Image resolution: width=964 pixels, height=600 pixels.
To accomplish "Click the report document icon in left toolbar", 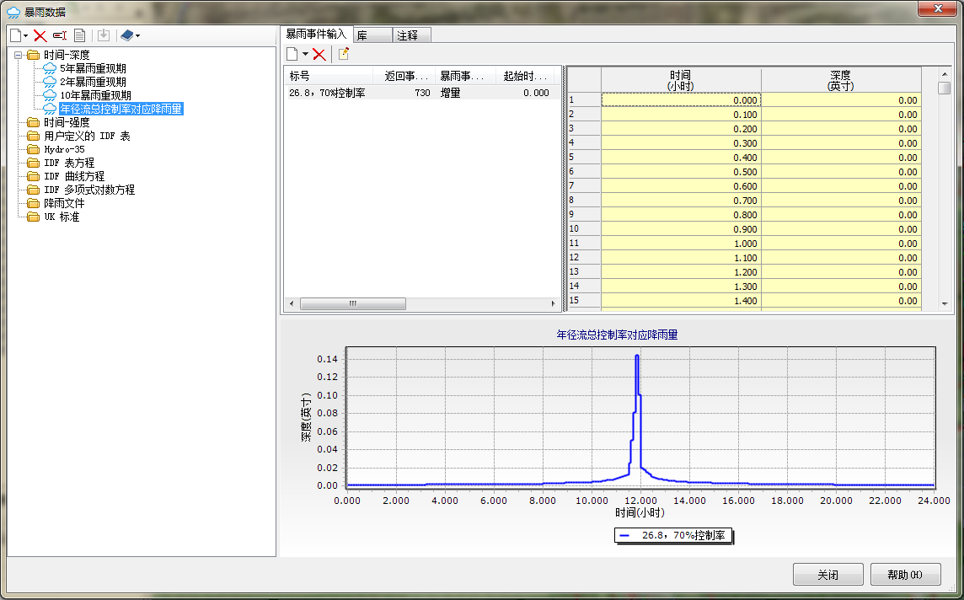I will (79, 35).
